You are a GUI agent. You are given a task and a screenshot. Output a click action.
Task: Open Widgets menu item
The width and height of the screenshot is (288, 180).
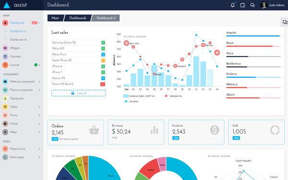(15, 48)
